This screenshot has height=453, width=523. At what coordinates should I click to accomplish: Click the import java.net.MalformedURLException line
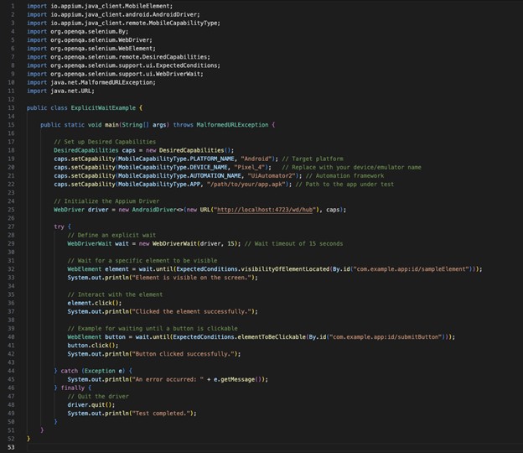(91, 82)
